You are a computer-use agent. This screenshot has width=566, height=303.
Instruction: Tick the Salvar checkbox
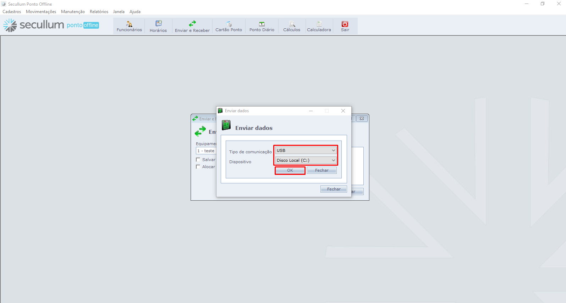(198, 160)
